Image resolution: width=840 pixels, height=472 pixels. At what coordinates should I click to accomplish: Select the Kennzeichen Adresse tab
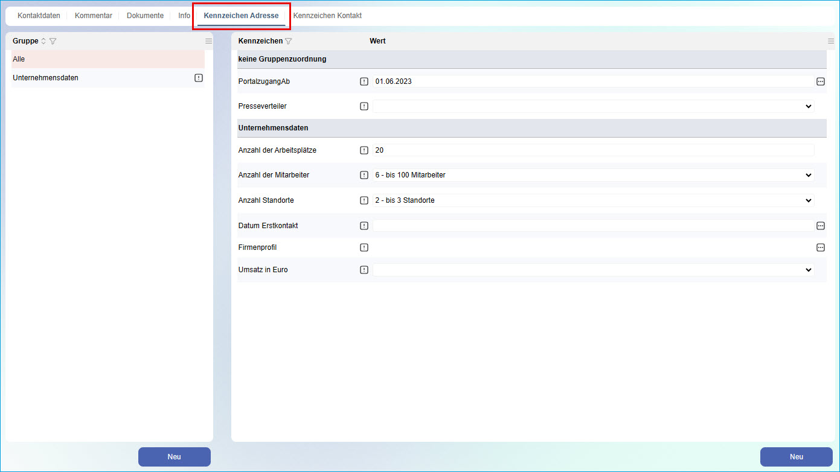pyautogui.click(x=241, y=16)
